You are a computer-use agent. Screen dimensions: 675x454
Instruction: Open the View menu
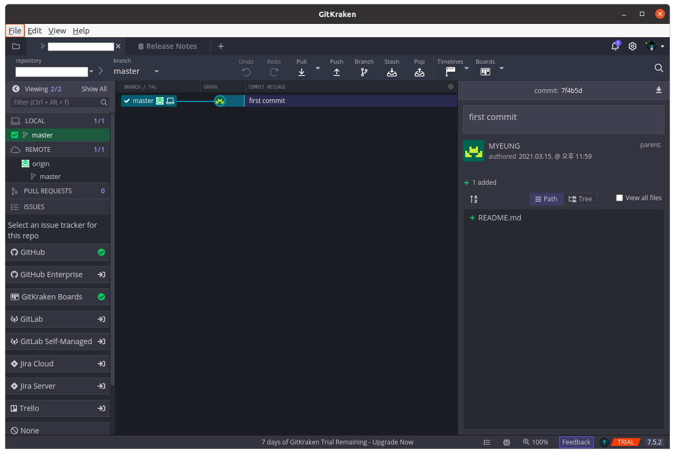pyautogui.click(x=57, y=31)
